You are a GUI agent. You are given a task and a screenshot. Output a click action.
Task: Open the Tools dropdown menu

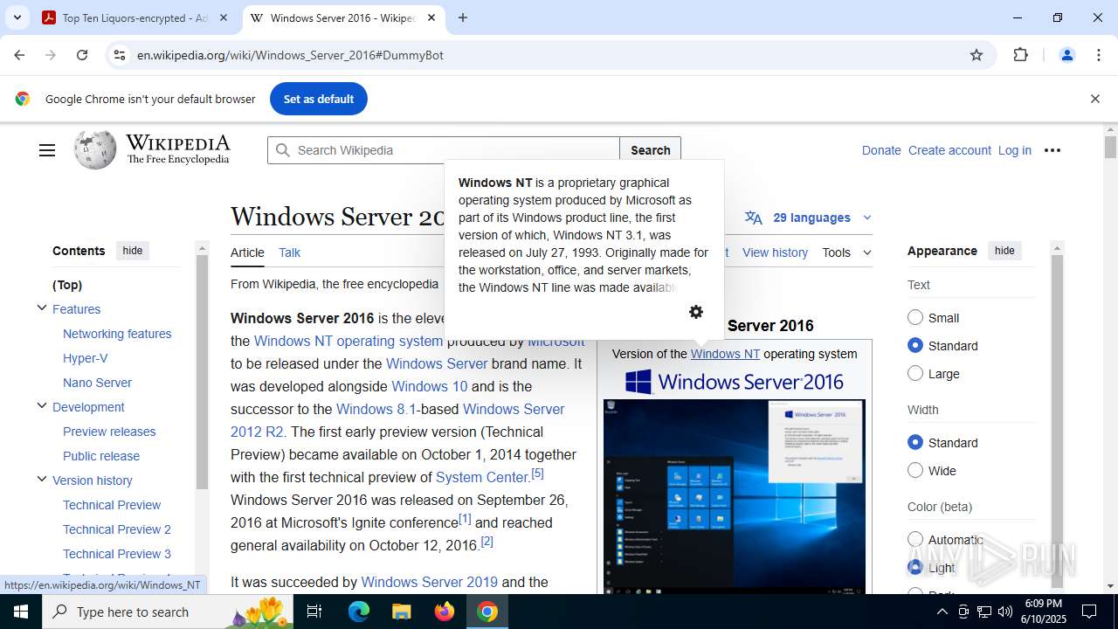846,252
